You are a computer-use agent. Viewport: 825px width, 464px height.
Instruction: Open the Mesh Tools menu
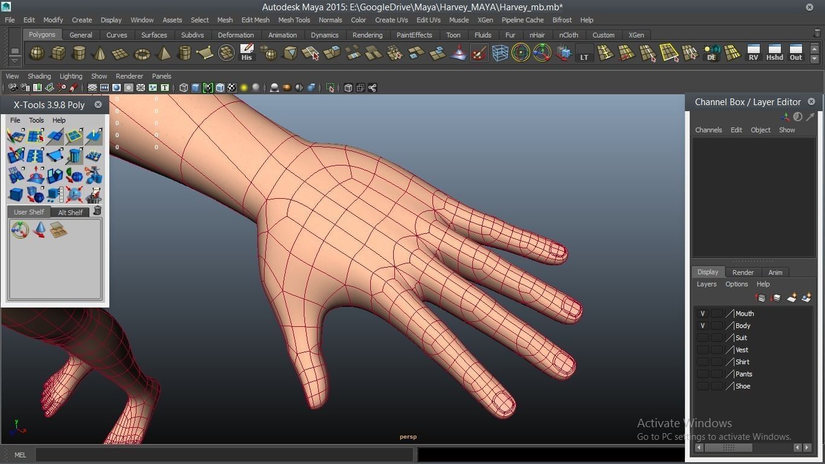click(x=294, y=20)
